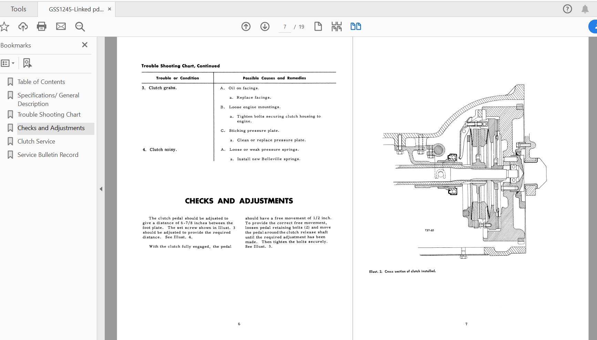Switch to GSS1245-Linked pdf tab
The width and height of the screenshot is (597, 340).
[x=76, y=9]
